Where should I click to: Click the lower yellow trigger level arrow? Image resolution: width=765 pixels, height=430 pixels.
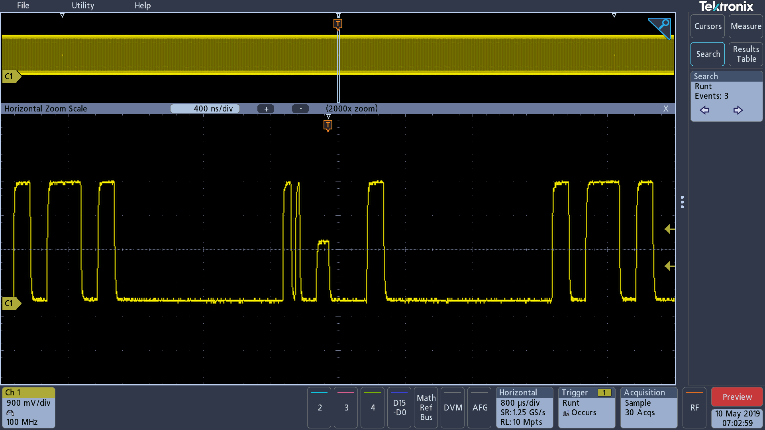point(669,266)
